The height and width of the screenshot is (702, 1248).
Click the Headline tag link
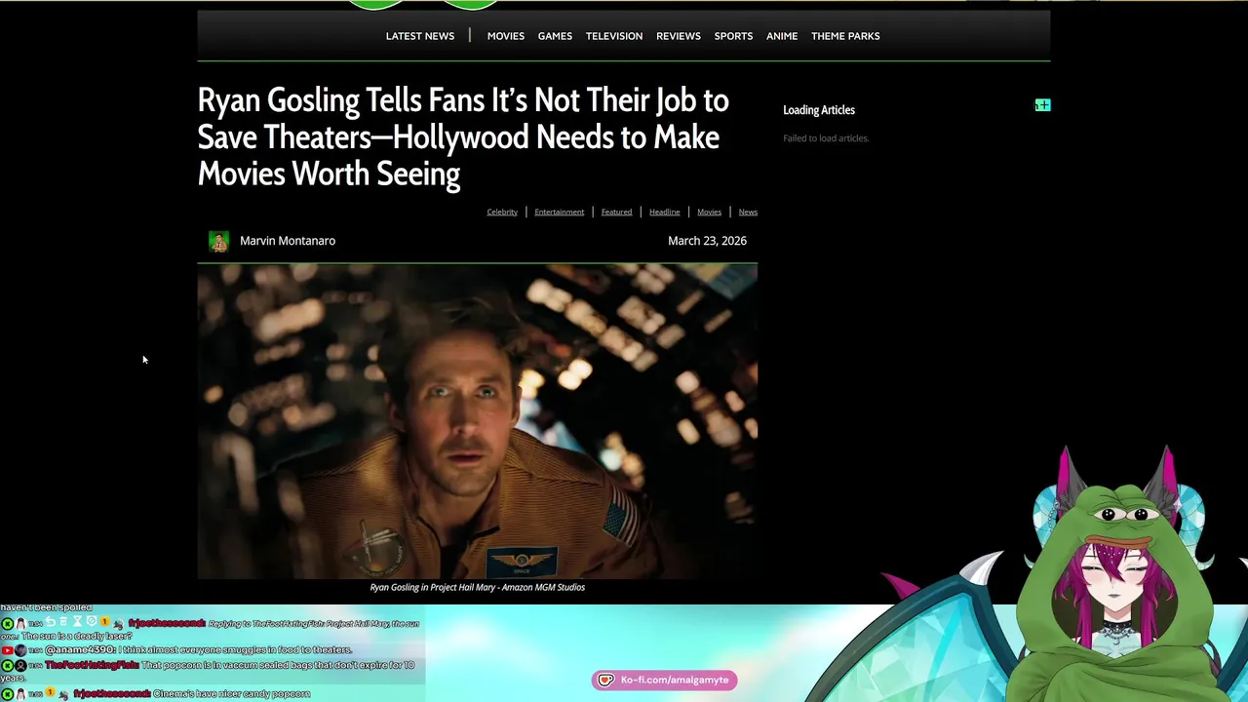665,212
